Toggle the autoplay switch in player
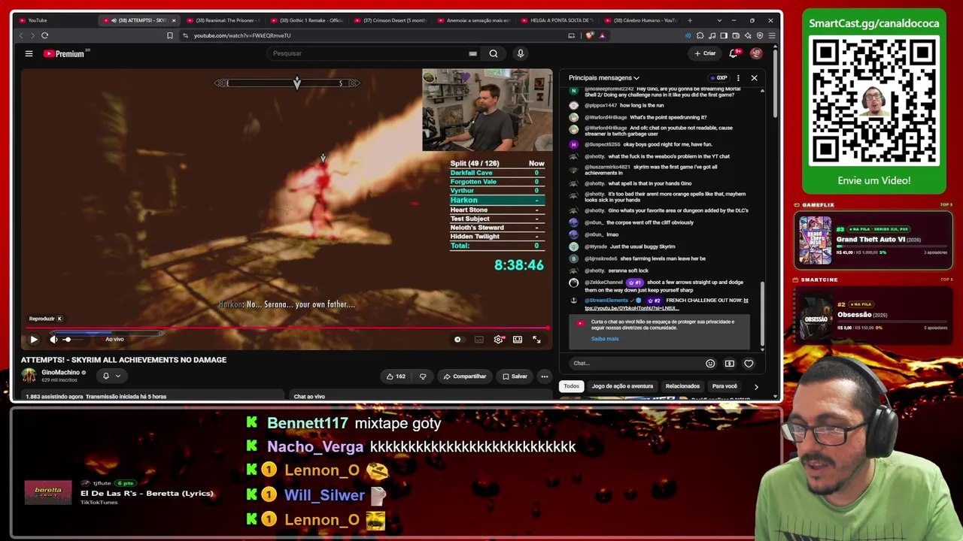963x541 pixels. [457, 340]
